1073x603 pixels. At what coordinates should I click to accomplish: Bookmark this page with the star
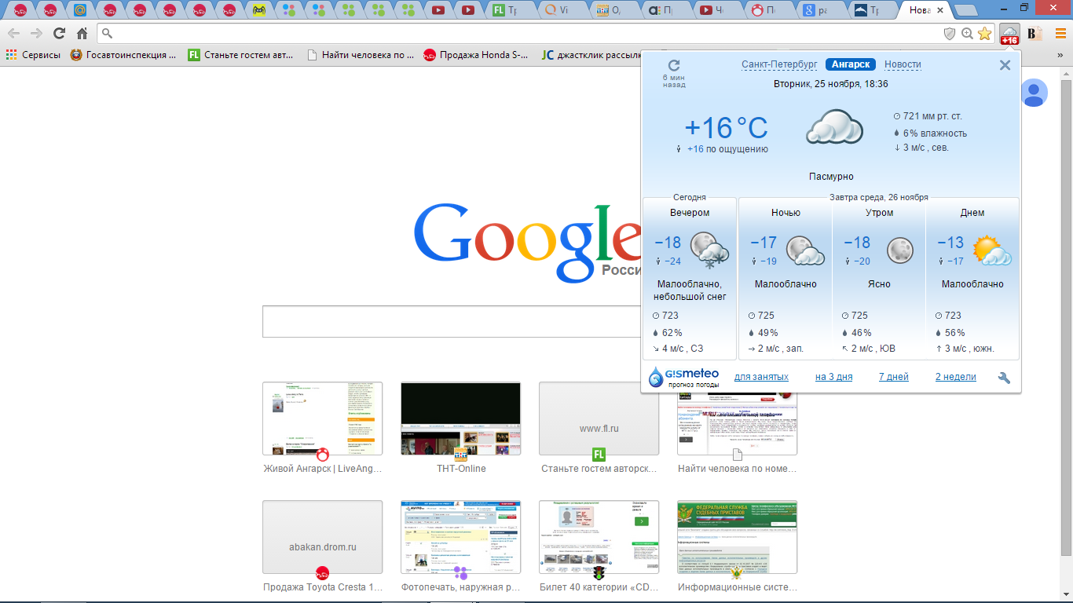984,34
